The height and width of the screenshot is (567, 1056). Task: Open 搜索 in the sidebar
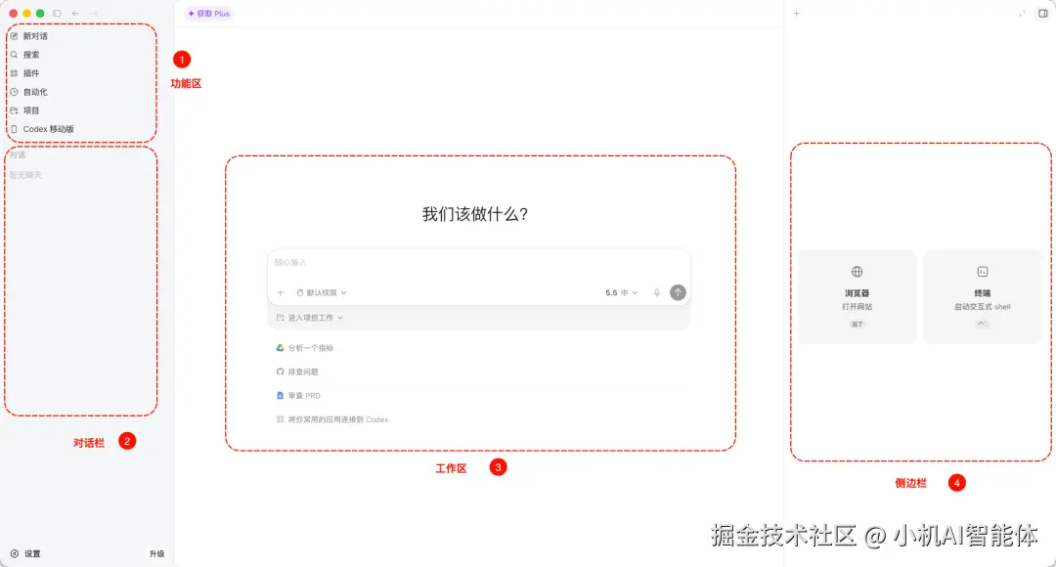click(x=24, y=55)
